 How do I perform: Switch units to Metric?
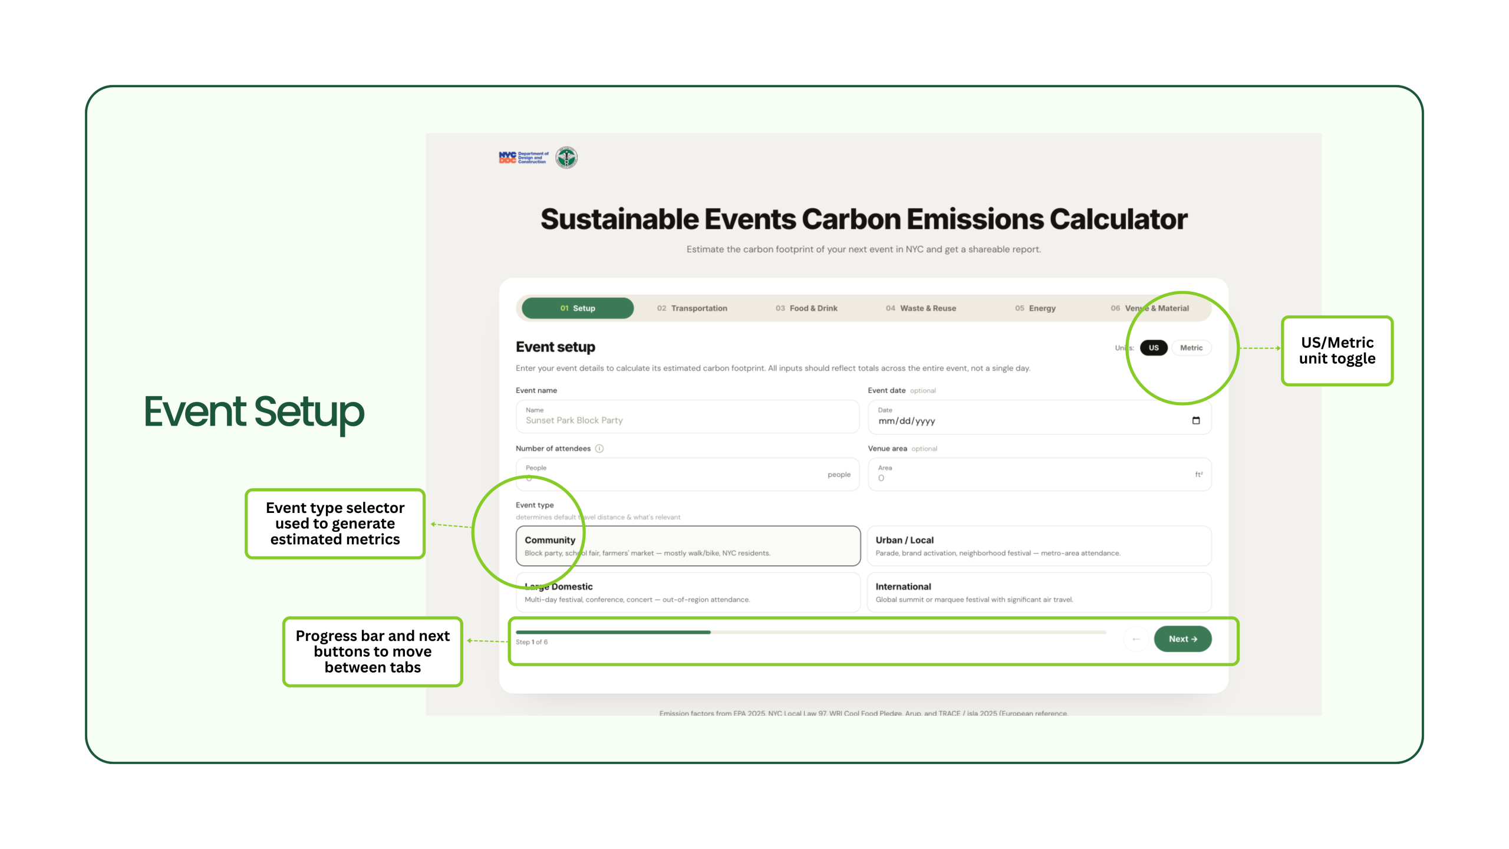[x=1191, y=348]
